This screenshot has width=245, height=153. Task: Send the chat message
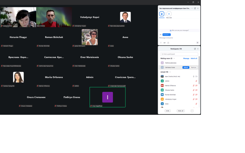(x=198, y=43)
